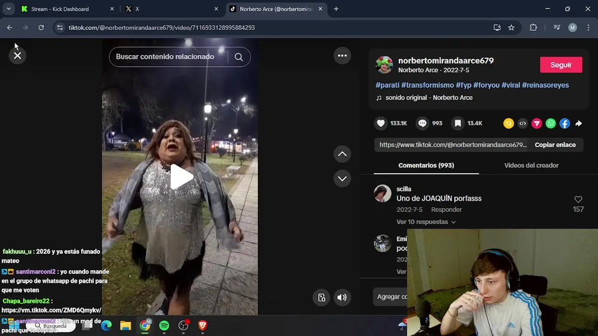
Task: Open the Chrome three-dot menu
Action: coord(588,28)
